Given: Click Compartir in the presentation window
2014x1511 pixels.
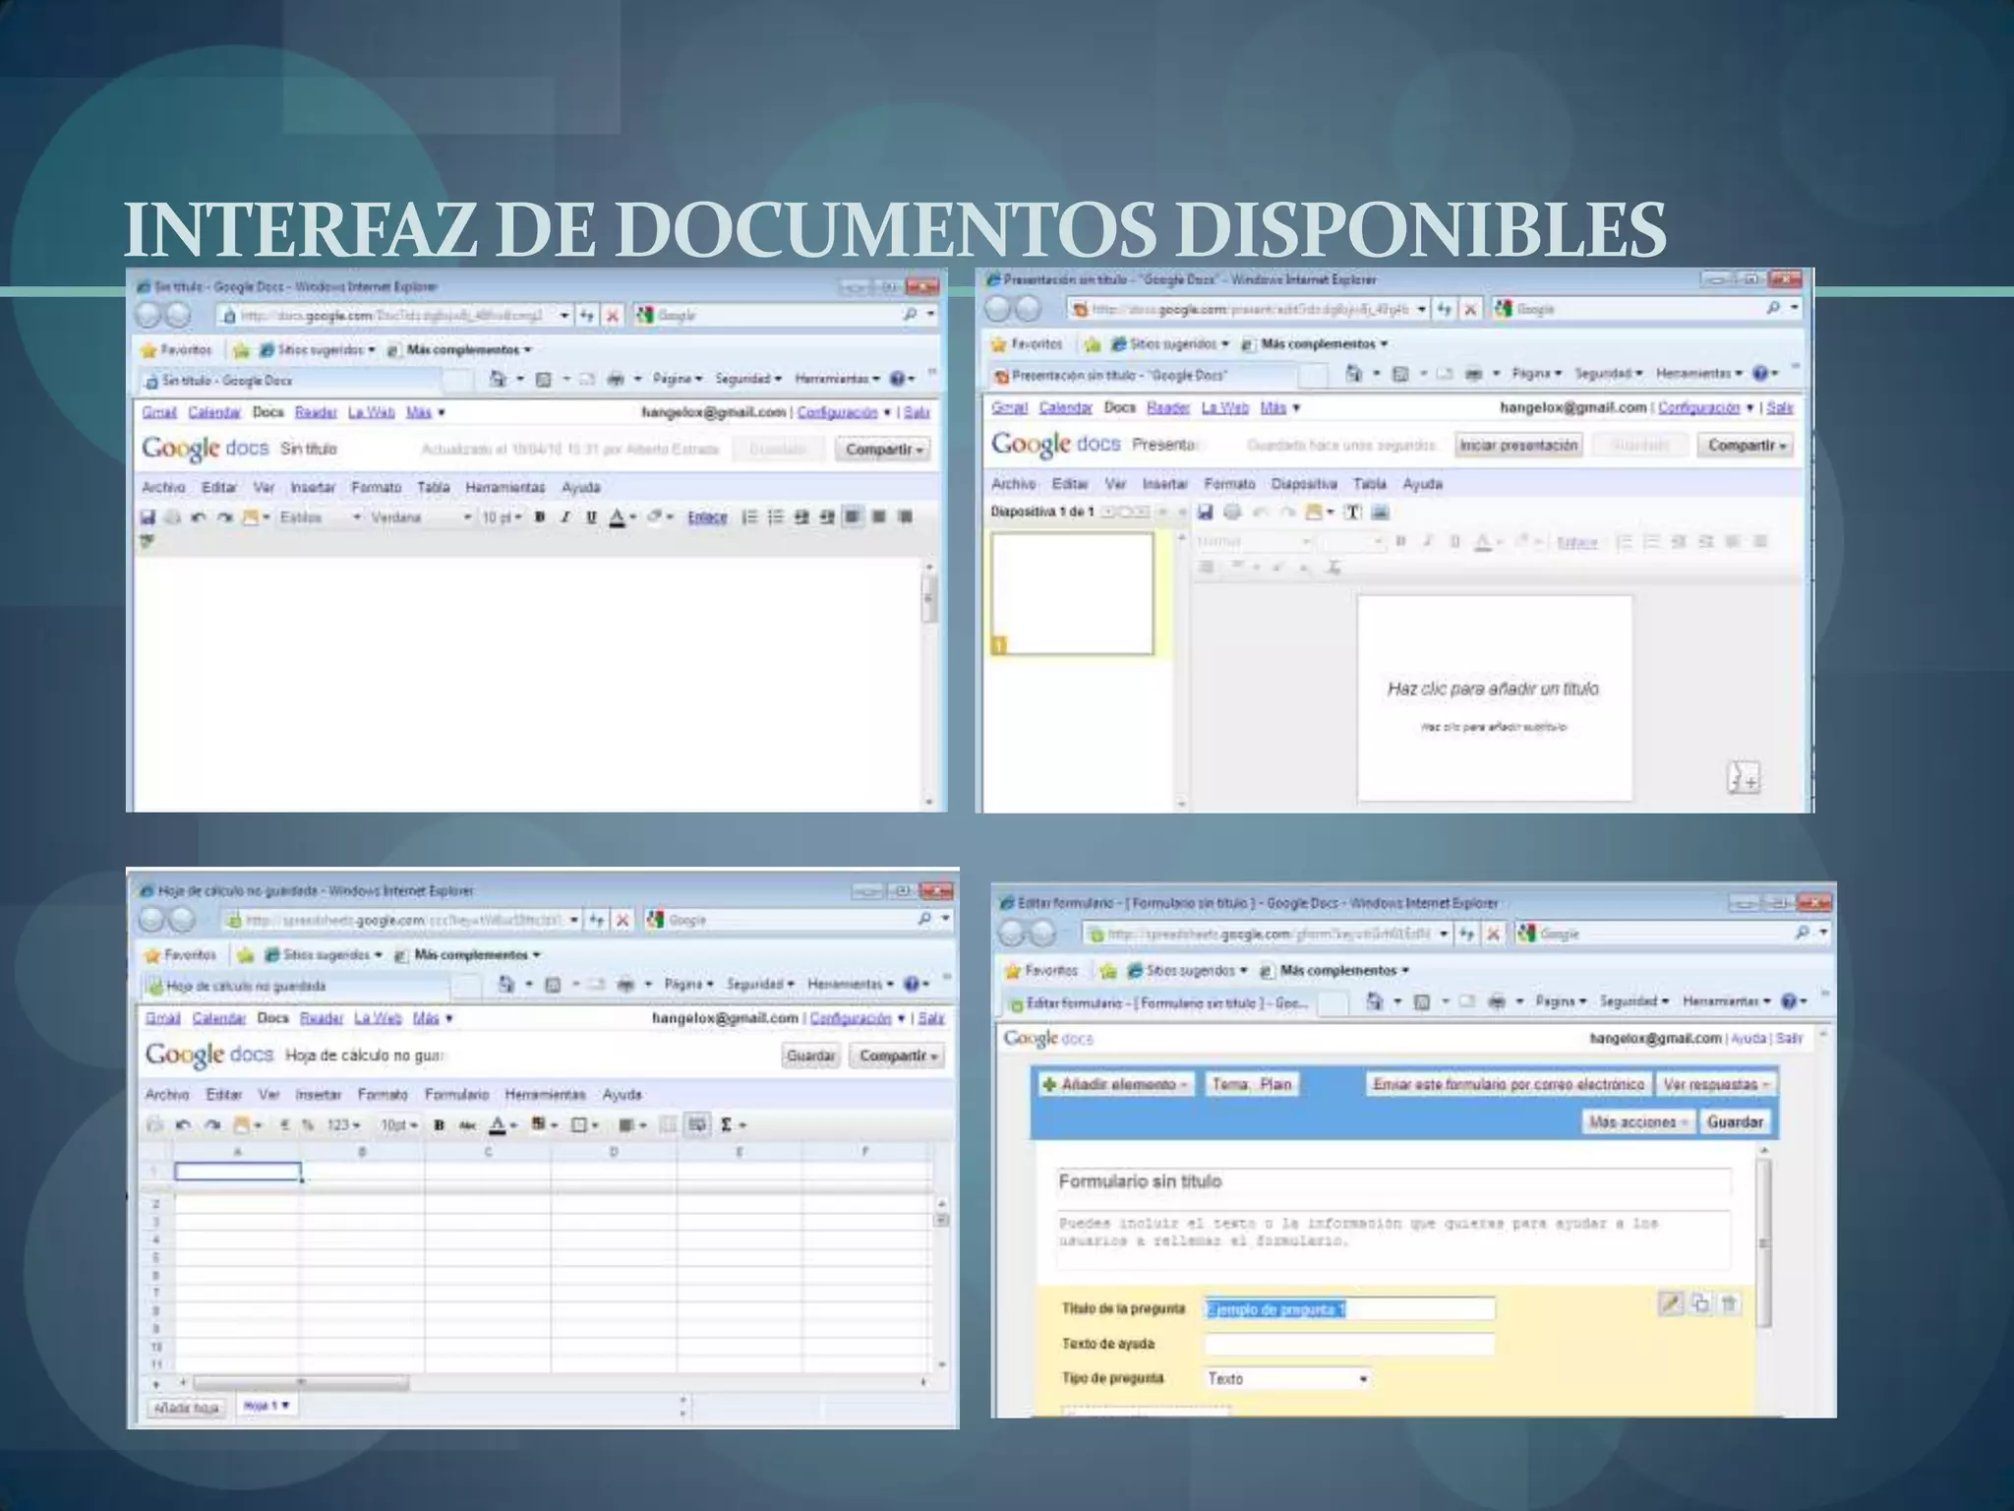Looking at the screenshot, I should pos(1746,446).
